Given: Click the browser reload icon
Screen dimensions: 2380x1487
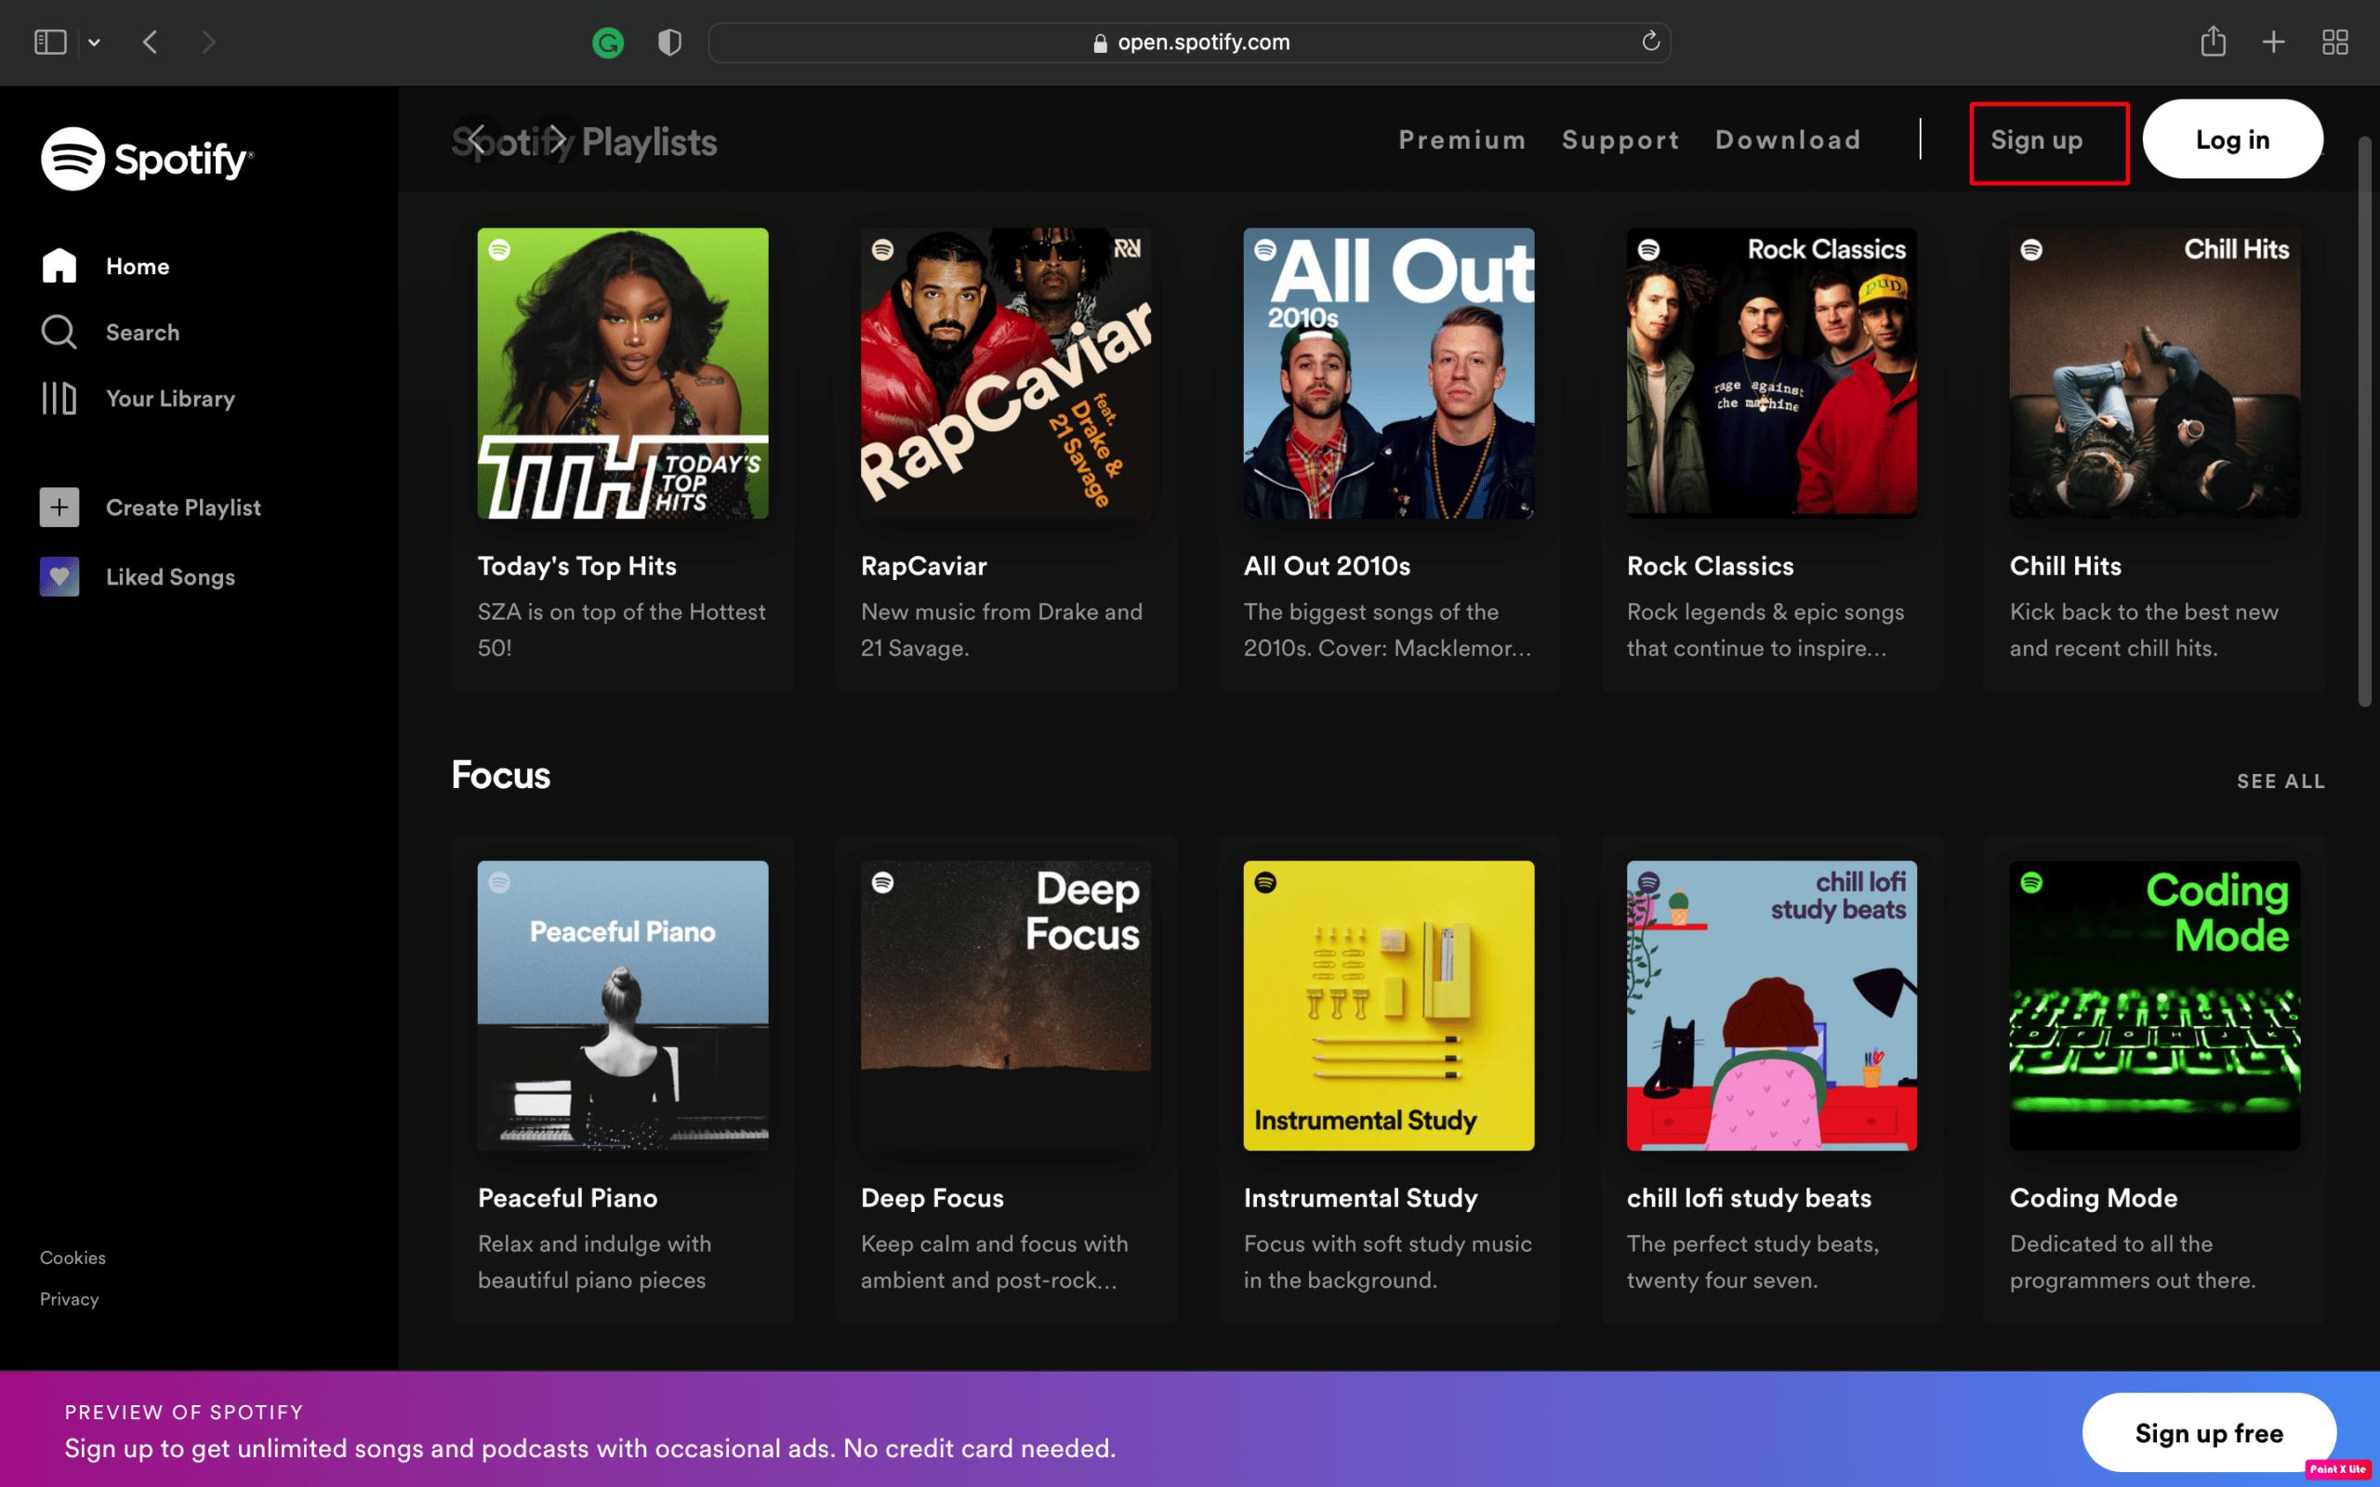Looking at the screenshot, I should coord(1648,41).
